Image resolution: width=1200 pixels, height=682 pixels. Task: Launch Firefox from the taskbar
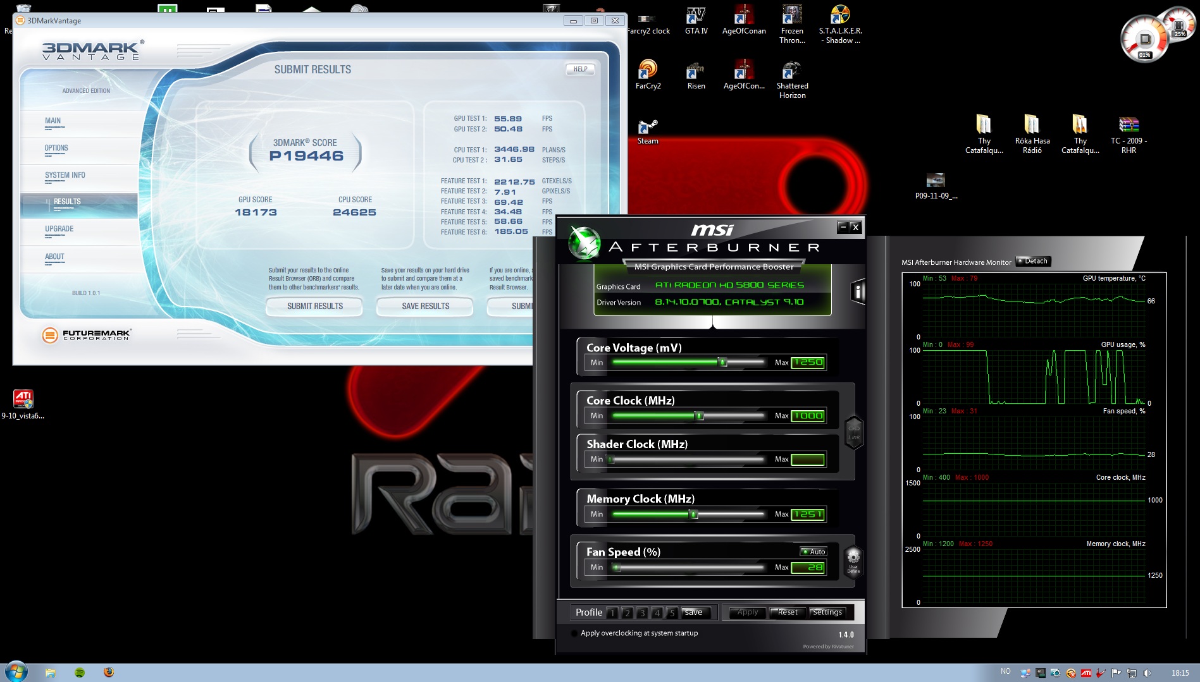109,672
